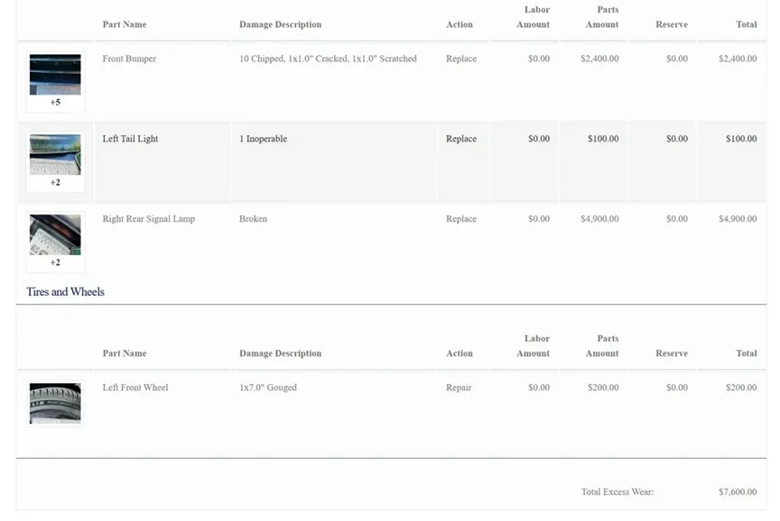Viewport: 780px width, 521px height.
Task: Open the Left Front Wheel tire photo
Action: point(55,403)
